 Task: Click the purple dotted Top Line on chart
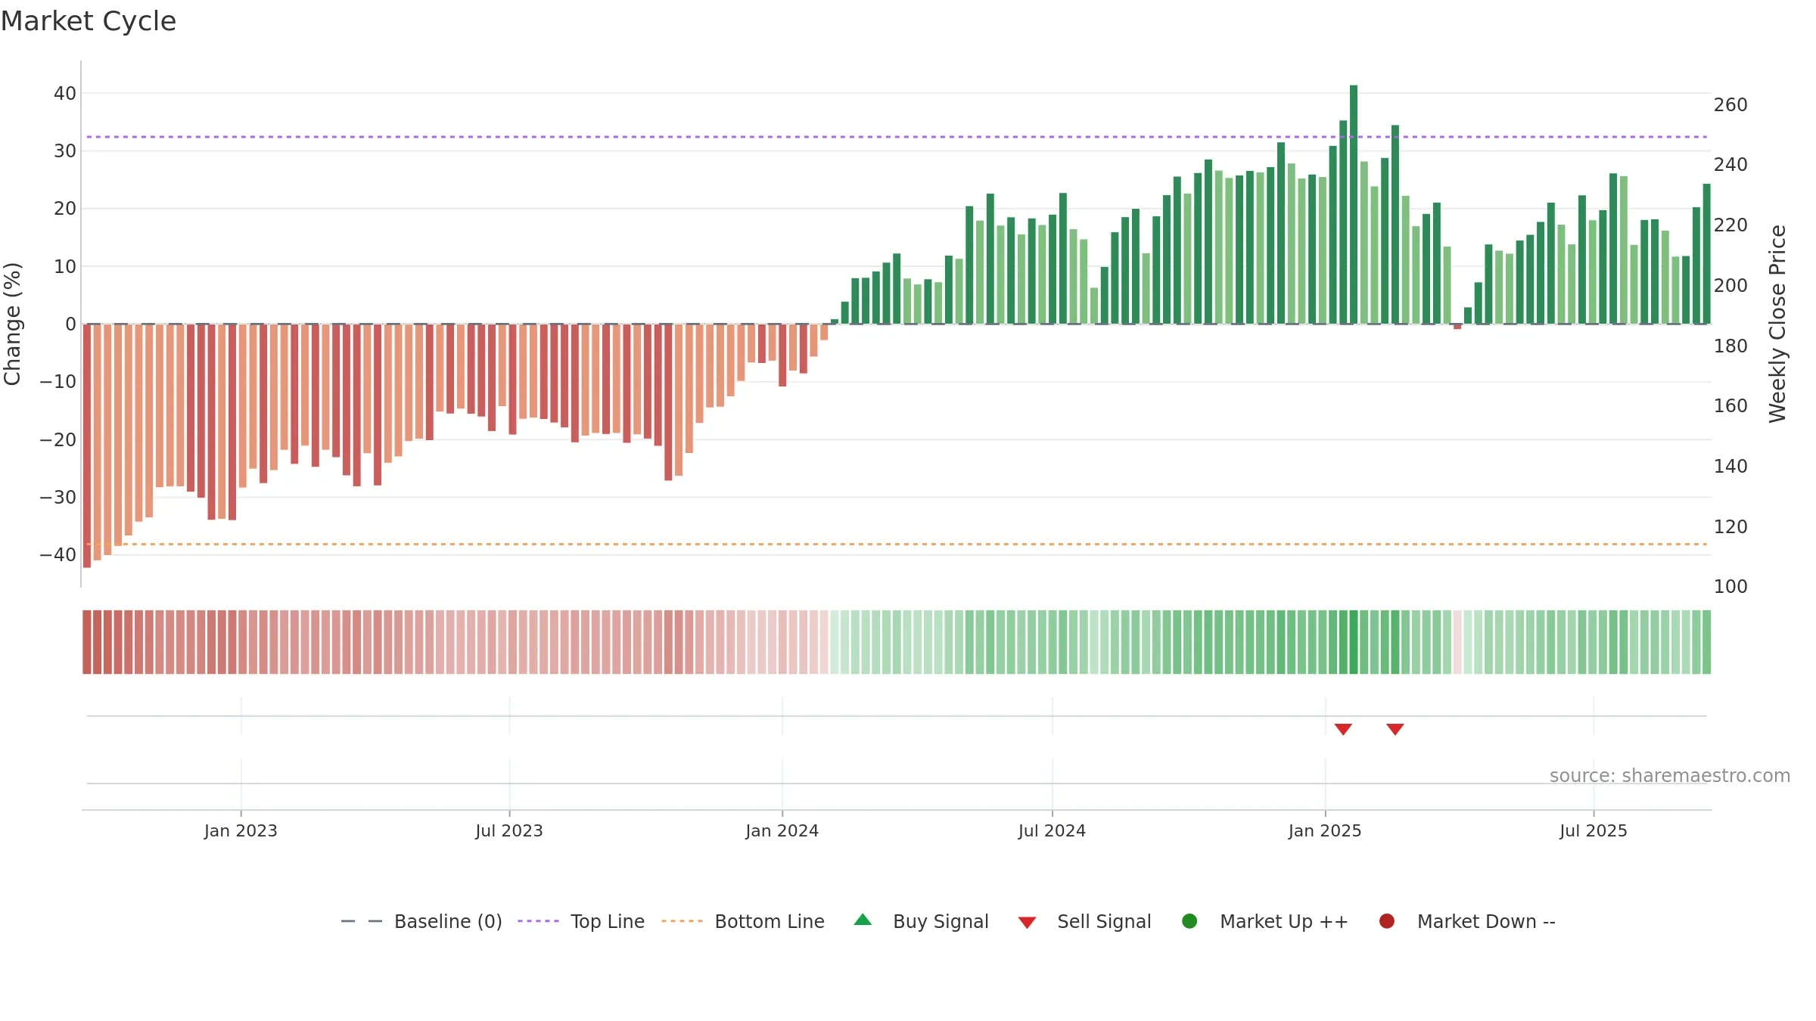[897, 137]
